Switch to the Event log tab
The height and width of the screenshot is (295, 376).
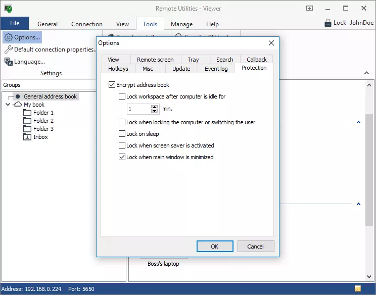click(216, 69)
